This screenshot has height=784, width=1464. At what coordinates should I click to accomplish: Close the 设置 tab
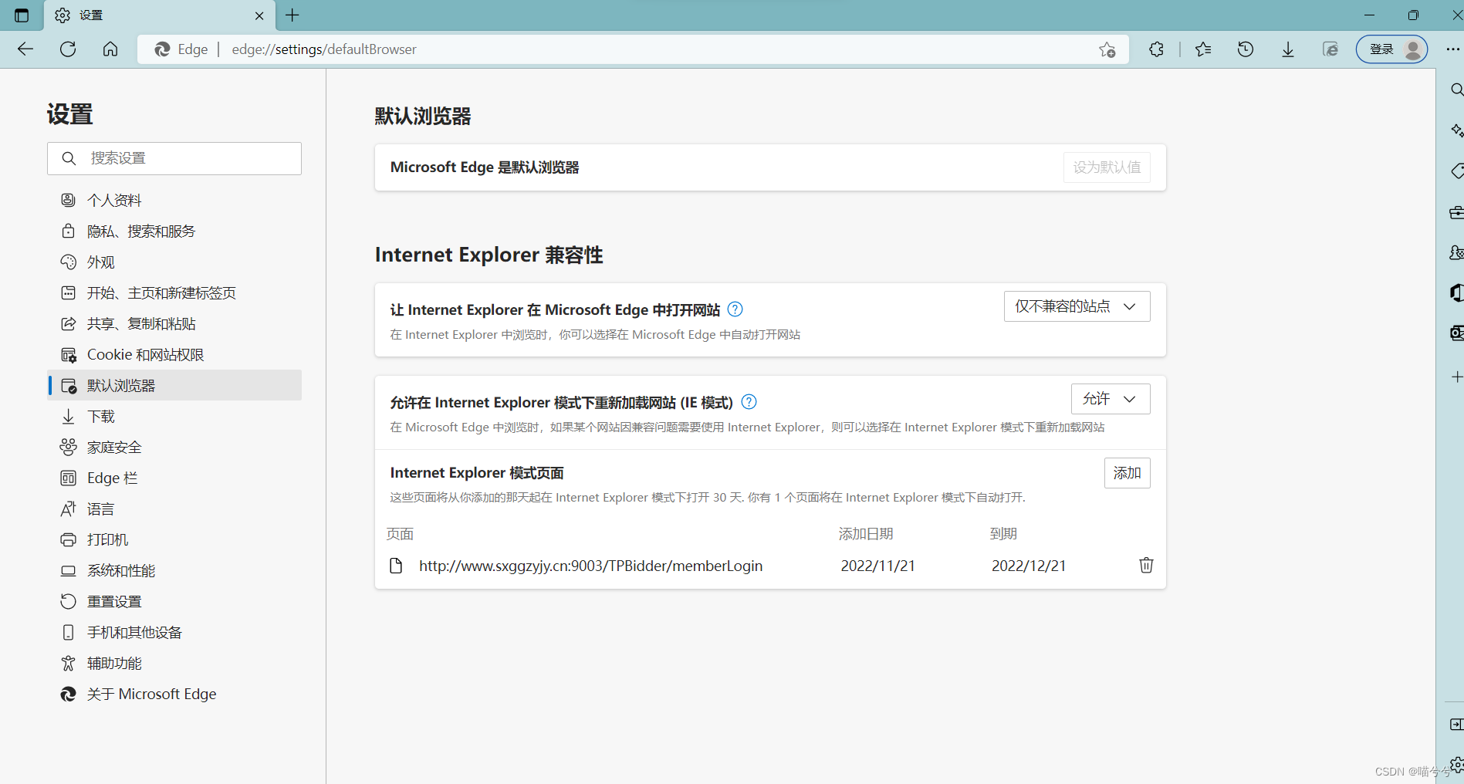tap(259, 15)
